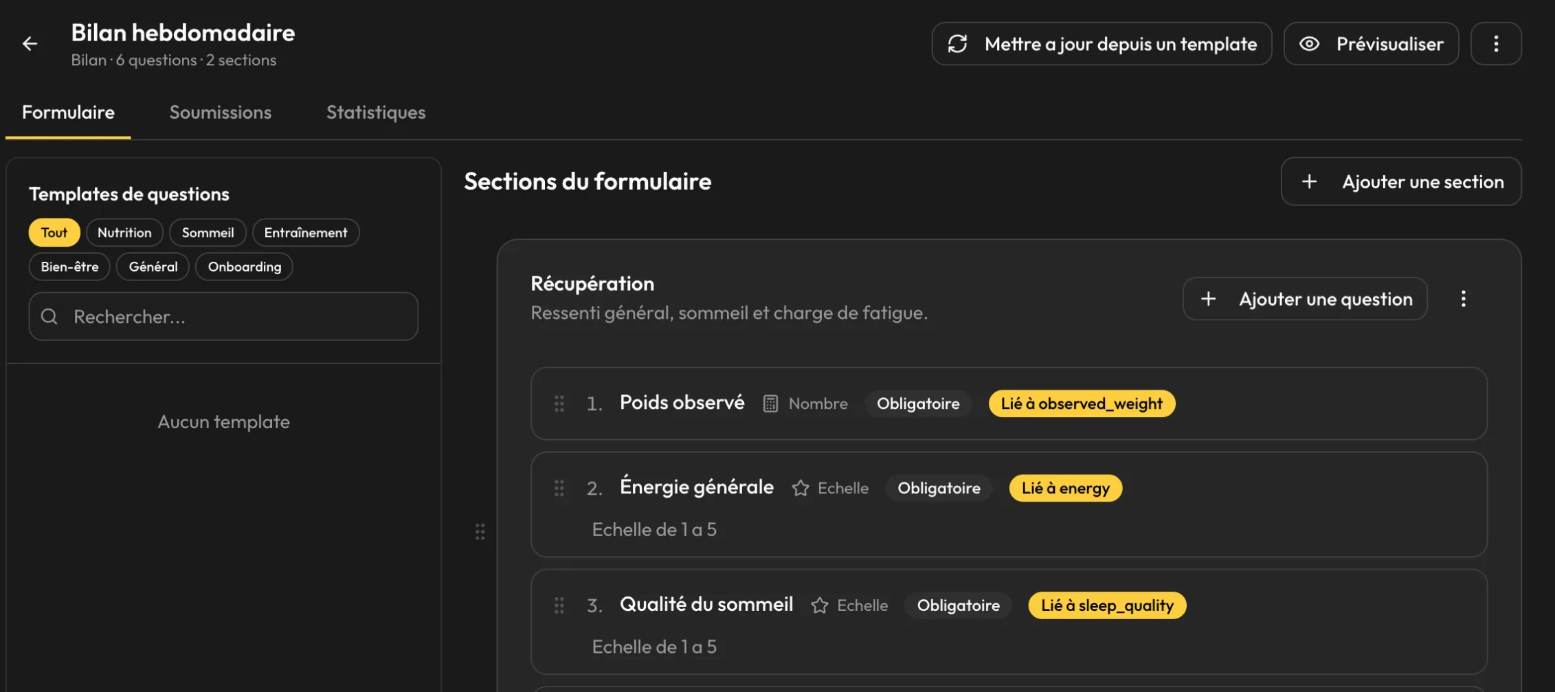Click the Lié à observed_weight badge
The height and width of the screenshot is (692, 1555).
point(1082,403)
